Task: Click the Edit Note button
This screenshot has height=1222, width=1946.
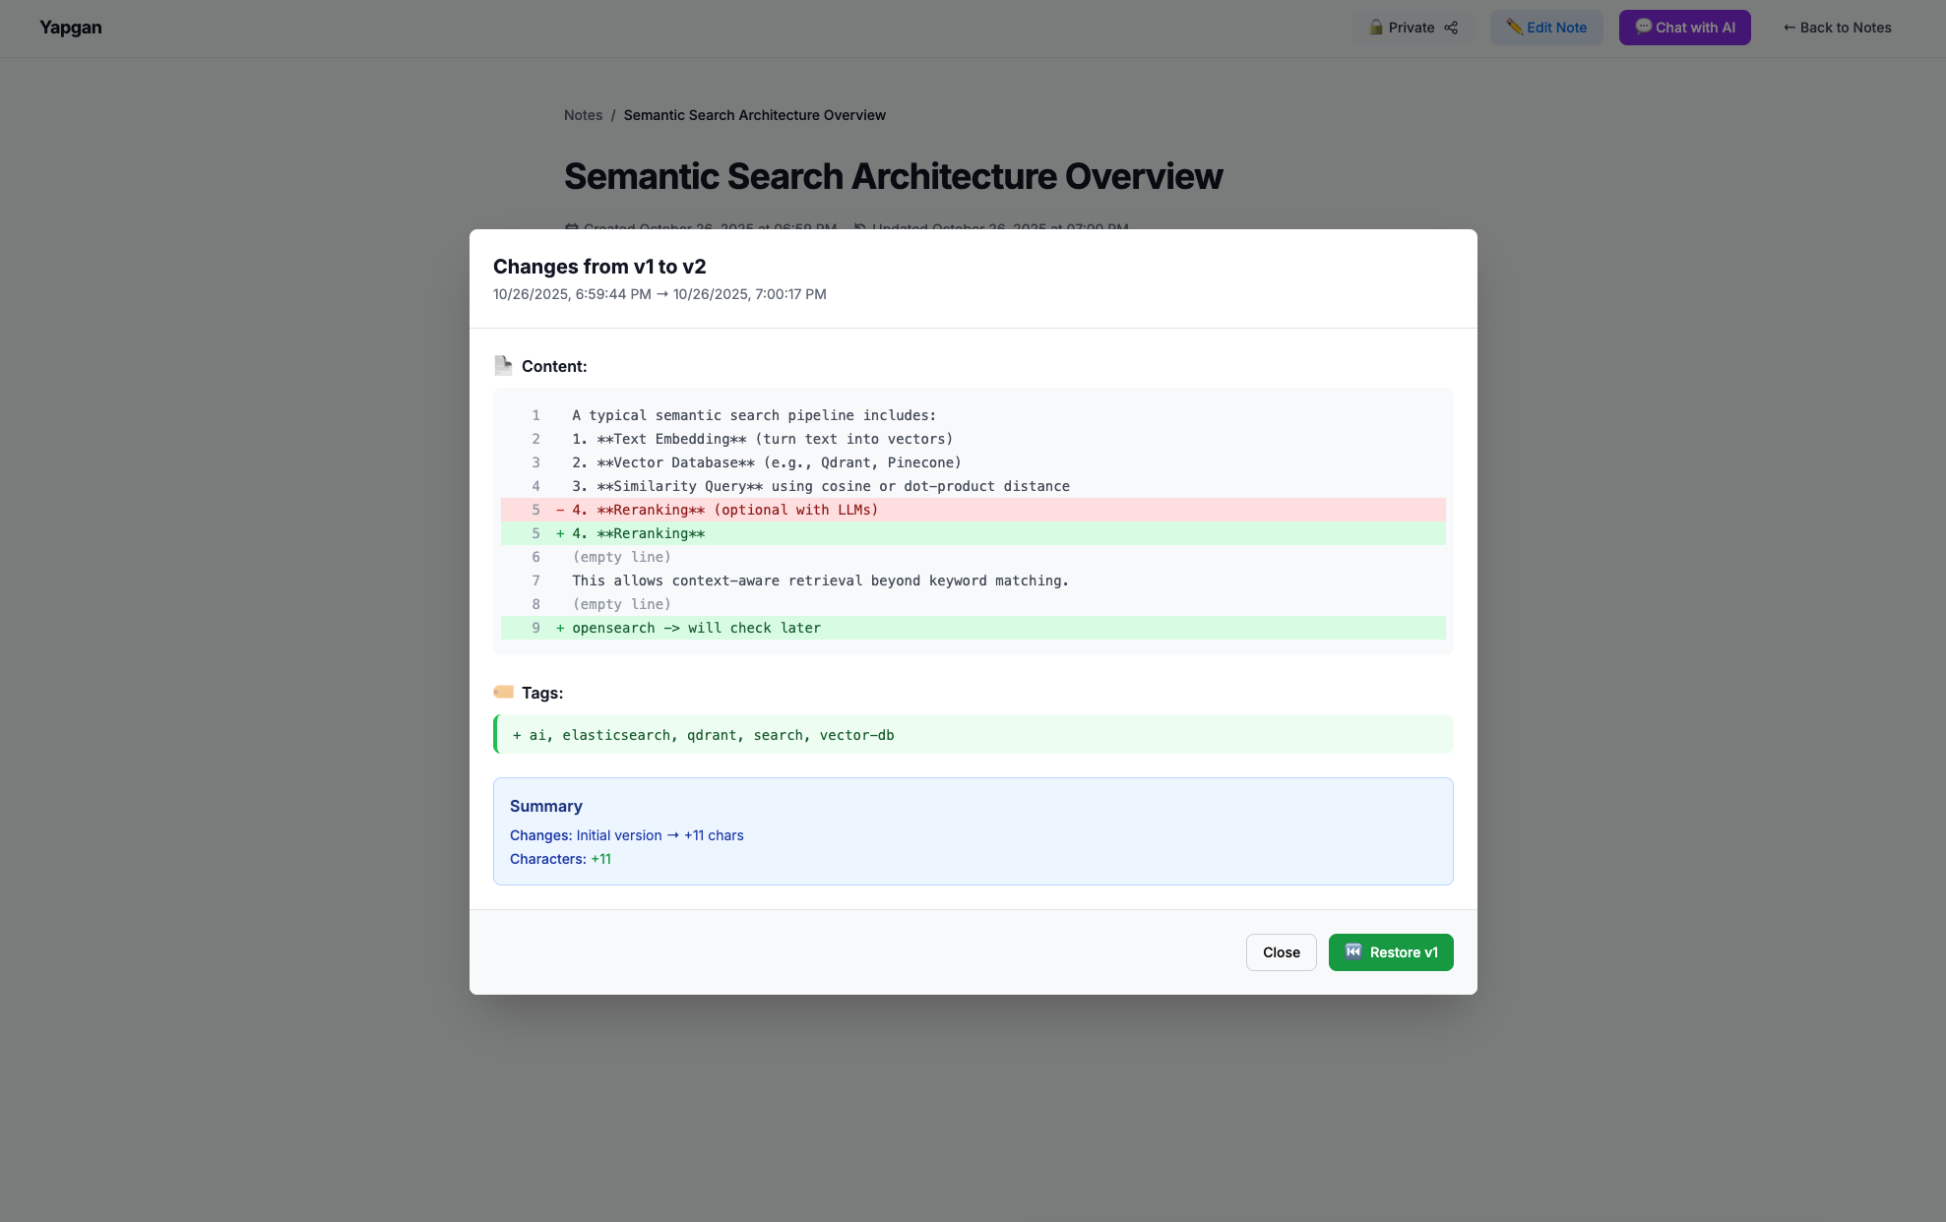Action: point(1545,28)
